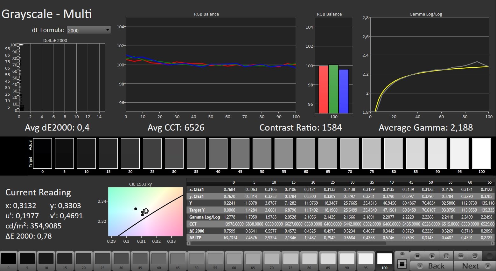This screenshot has width=496, height=271.
Task: Click the CIE 1931 xy chart
Action: pyautogui.click(x=146, y=211)
